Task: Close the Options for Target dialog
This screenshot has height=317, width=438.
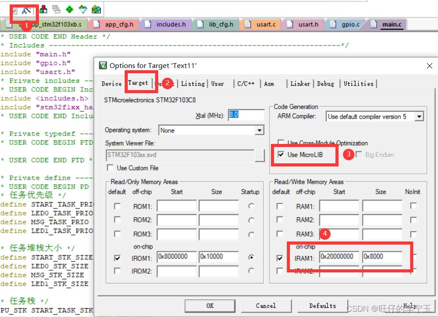Action: point(429,66)
